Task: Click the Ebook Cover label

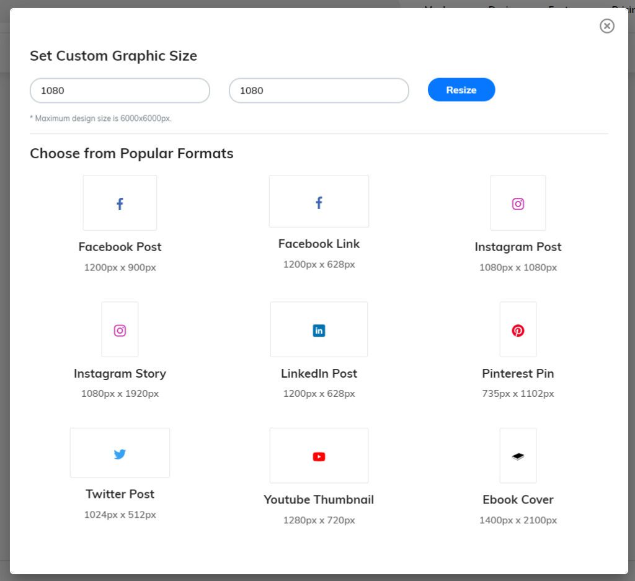Action: pyautogui.click(x=518, y=500)
